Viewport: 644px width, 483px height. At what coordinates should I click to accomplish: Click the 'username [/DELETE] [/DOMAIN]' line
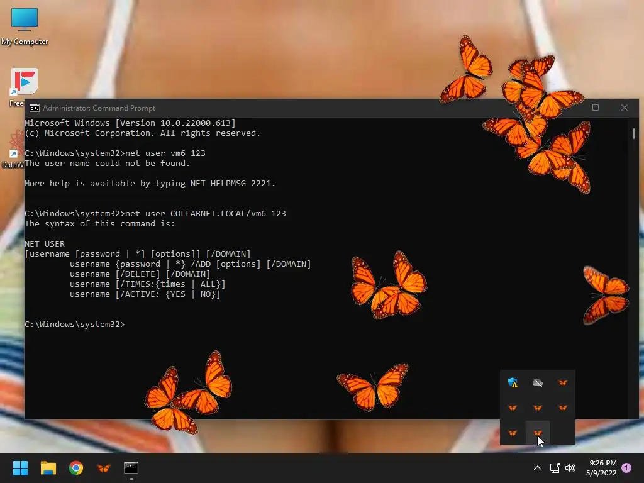point(140,274)
